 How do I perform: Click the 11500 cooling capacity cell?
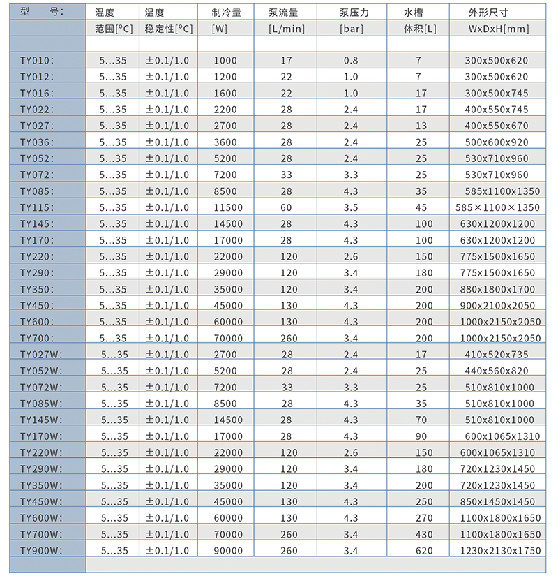coord(229,207)
